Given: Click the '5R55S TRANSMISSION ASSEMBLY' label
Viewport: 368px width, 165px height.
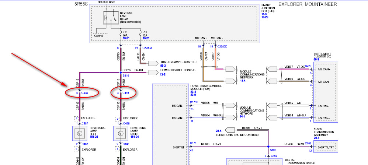Looking at the screenshot, I should point(324,132).
